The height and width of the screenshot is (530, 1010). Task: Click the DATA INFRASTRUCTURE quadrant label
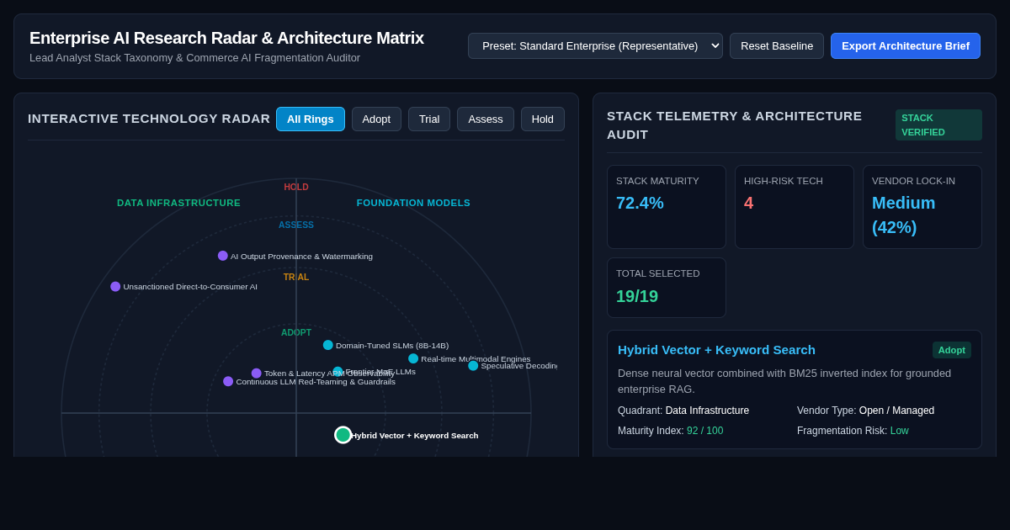pyautogui.click(x=178, y=203)
